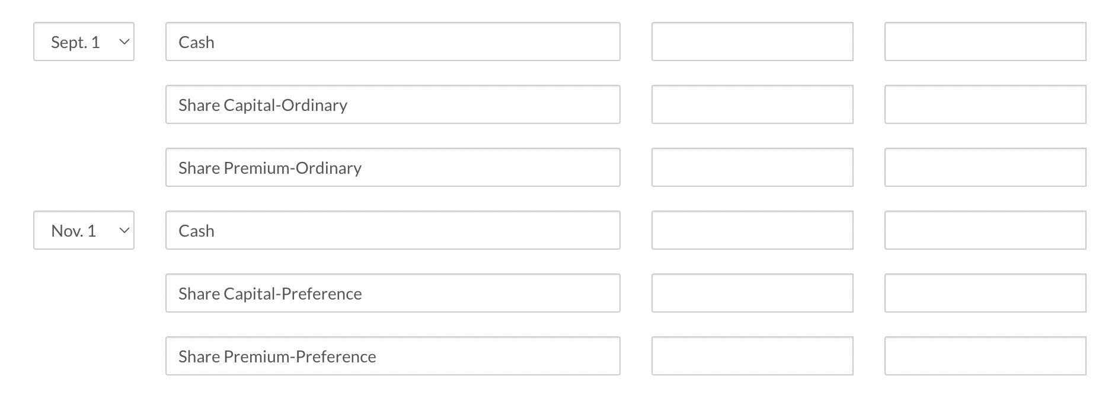Viewport: 1118px width, 395px height.
Task: Click the Share Capital-Preference account field
Action: click(x=392, y=293)
